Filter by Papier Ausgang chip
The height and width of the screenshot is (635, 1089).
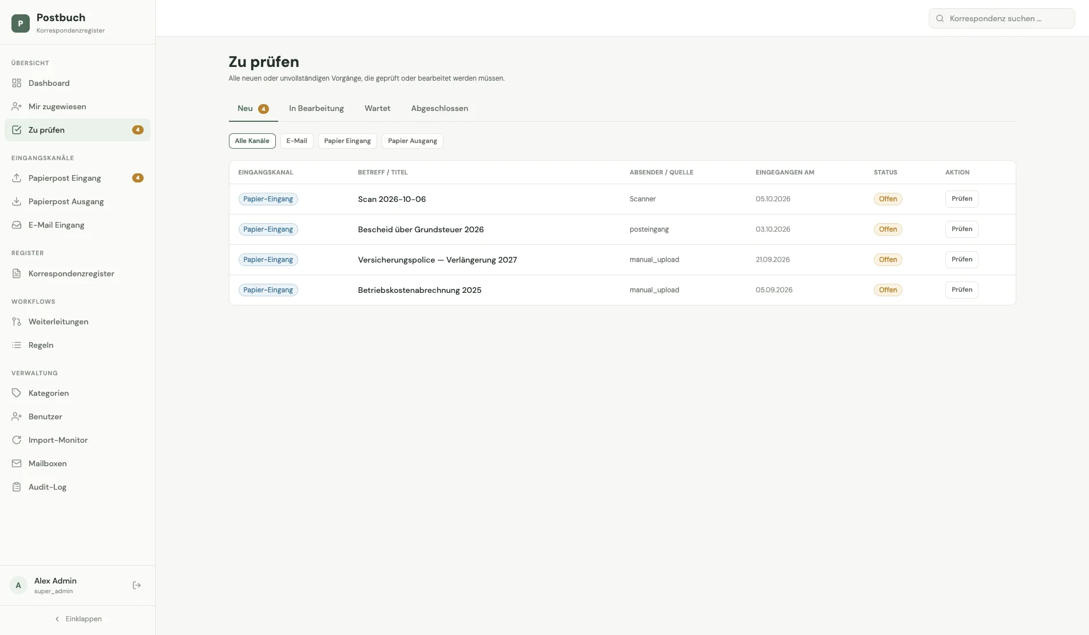point(413,141)
